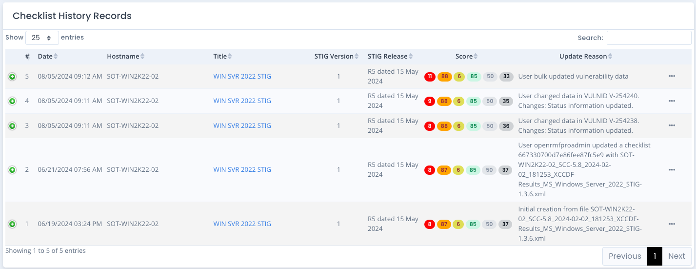
Task: Expand record 5 with green plus icon
Action: (12, 77)
